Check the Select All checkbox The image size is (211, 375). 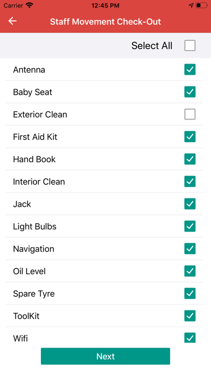(x=189, y=45)
